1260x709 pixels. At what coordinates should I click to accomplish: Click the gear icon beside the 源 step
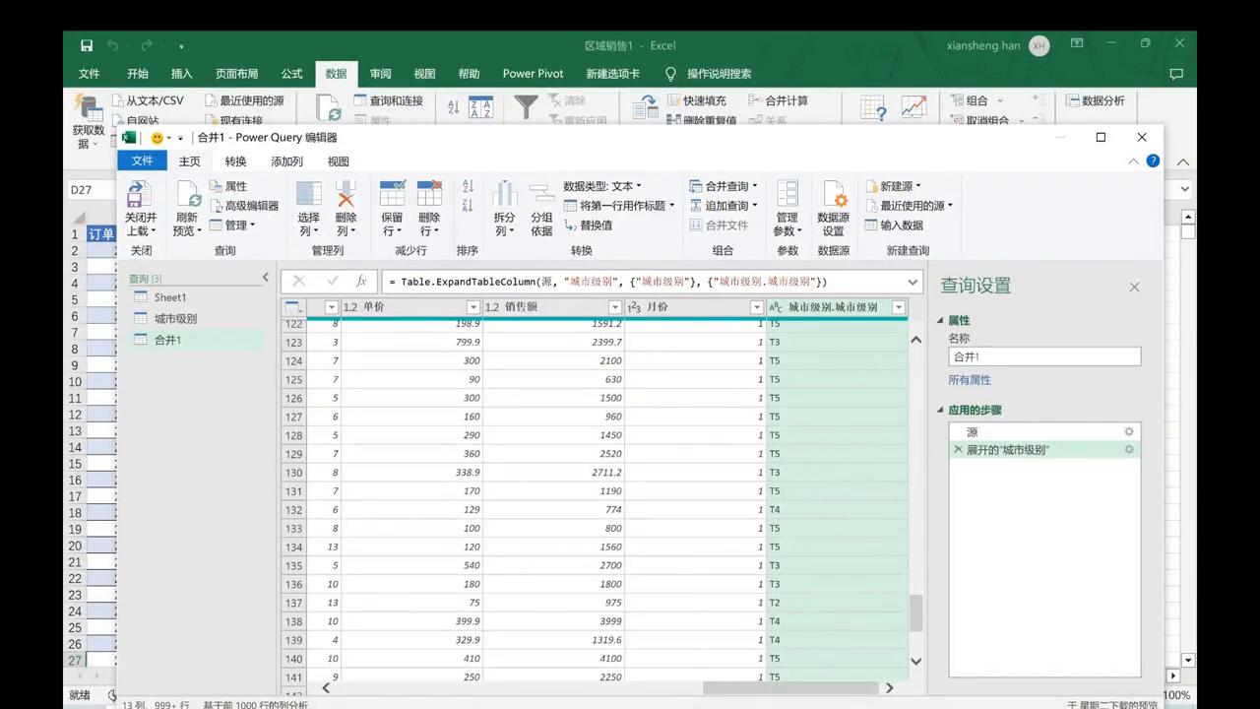(1129, 431)
